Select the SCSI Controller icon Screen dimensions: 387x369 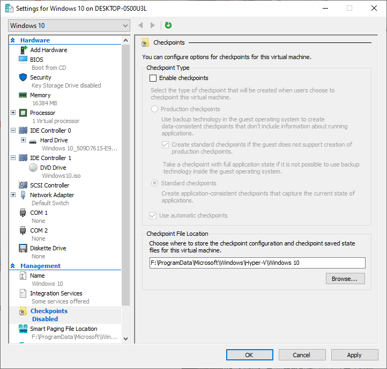click(23, 185)
